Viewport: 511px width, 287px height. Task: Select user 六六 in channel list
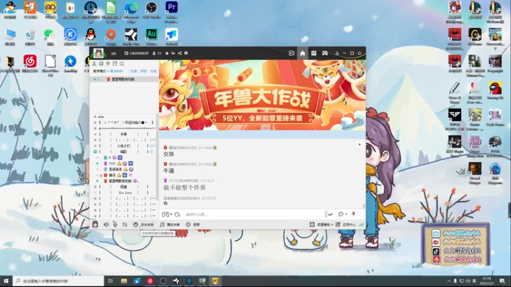pos(112,163)
